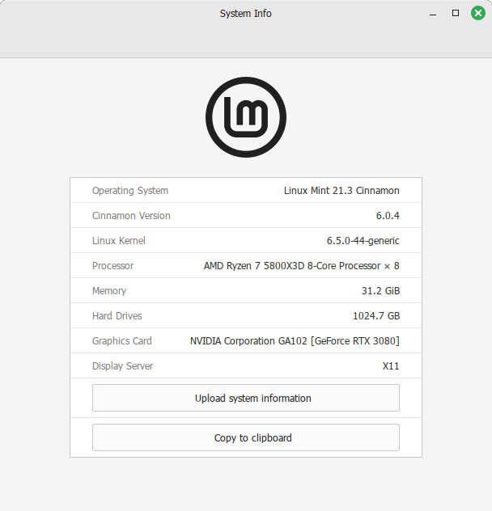Close the System Info window
The height and width of the screenshot is (511, 492).
[478, 13]
